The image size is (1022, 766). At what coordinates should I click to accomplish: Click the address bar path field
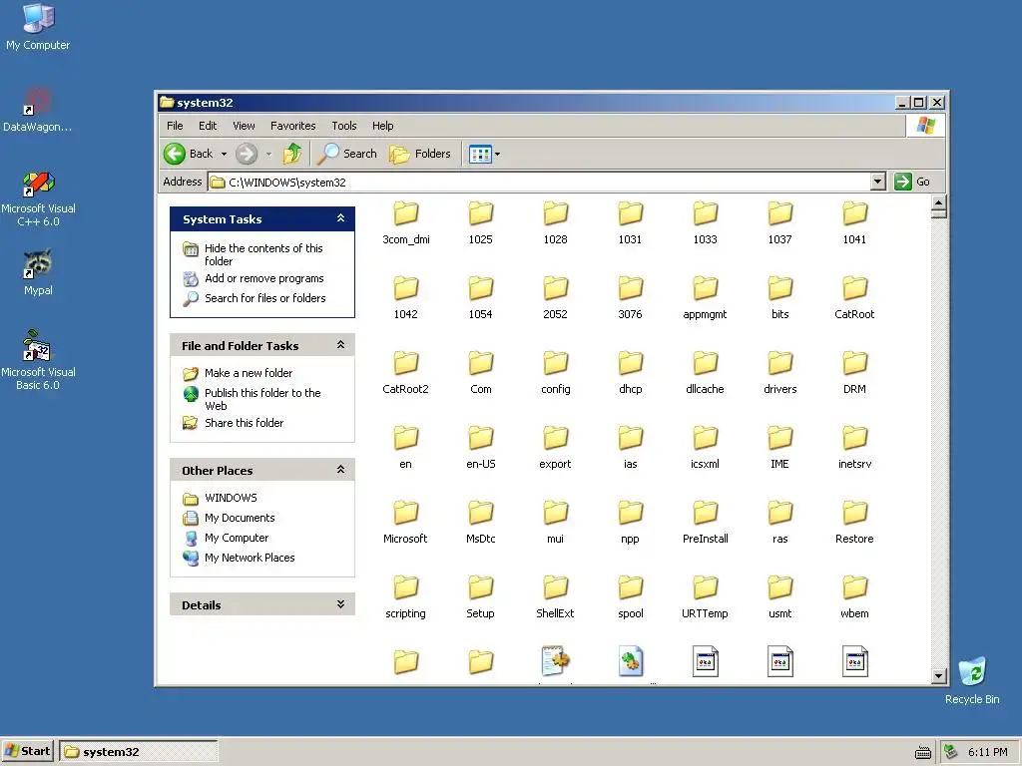click(x=540, y=182)
